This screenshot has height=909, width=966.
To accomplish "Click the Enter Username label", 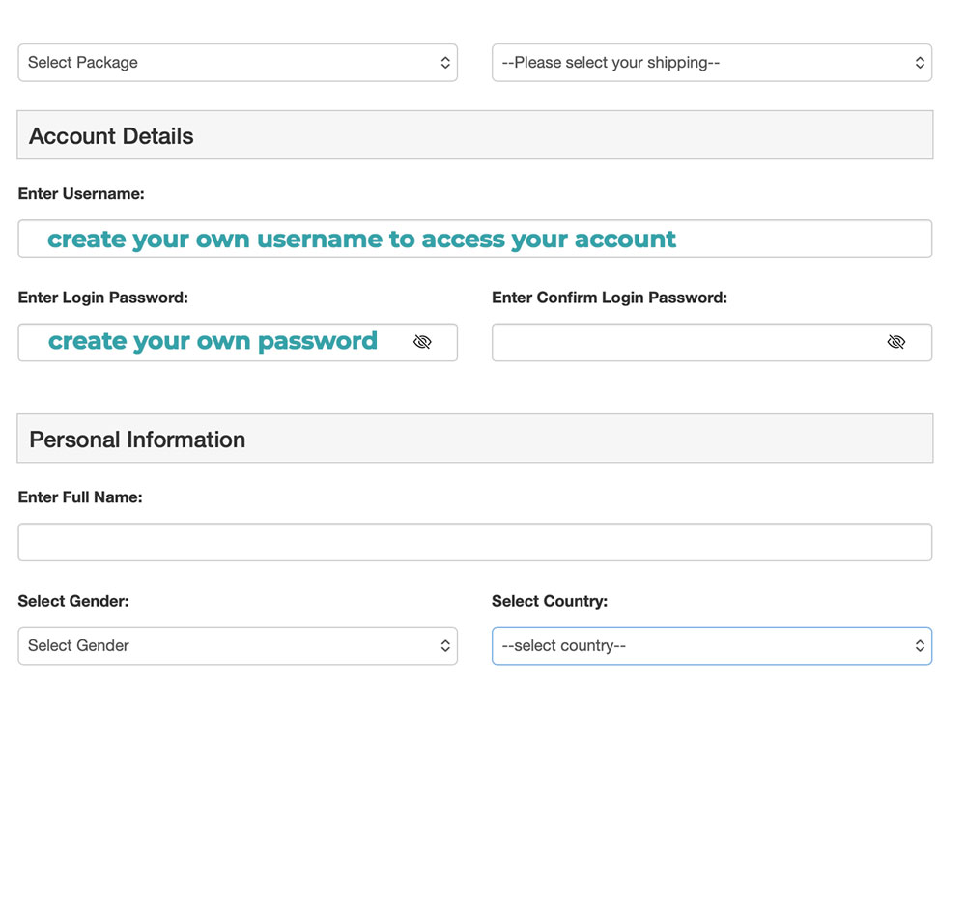I will point(81,194).
